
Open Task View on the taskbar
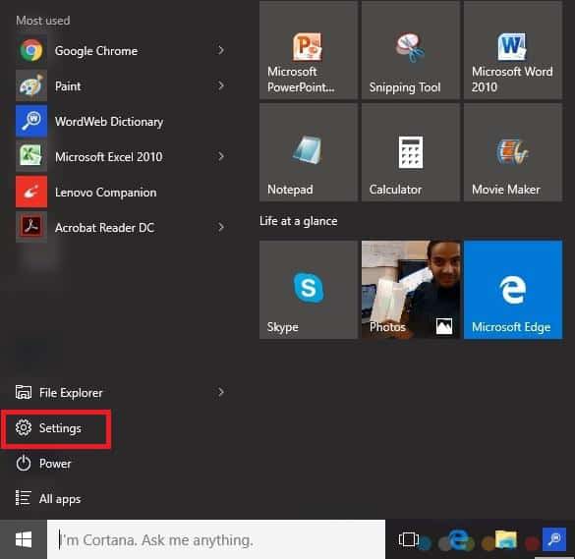coord(409,539)
